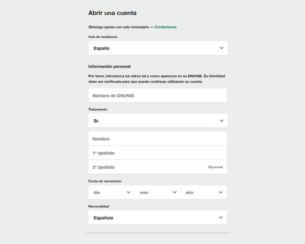Click the Opcional label in 2º apellido

pyautogui.click(x=215, y=167)
